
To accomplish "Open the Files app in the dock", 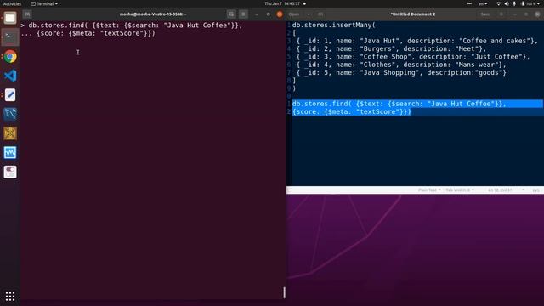I will (x=10, y=18).
